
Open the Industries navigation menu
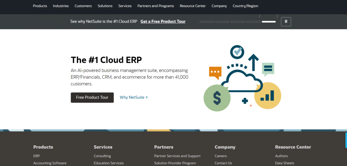tap(61, 6)
